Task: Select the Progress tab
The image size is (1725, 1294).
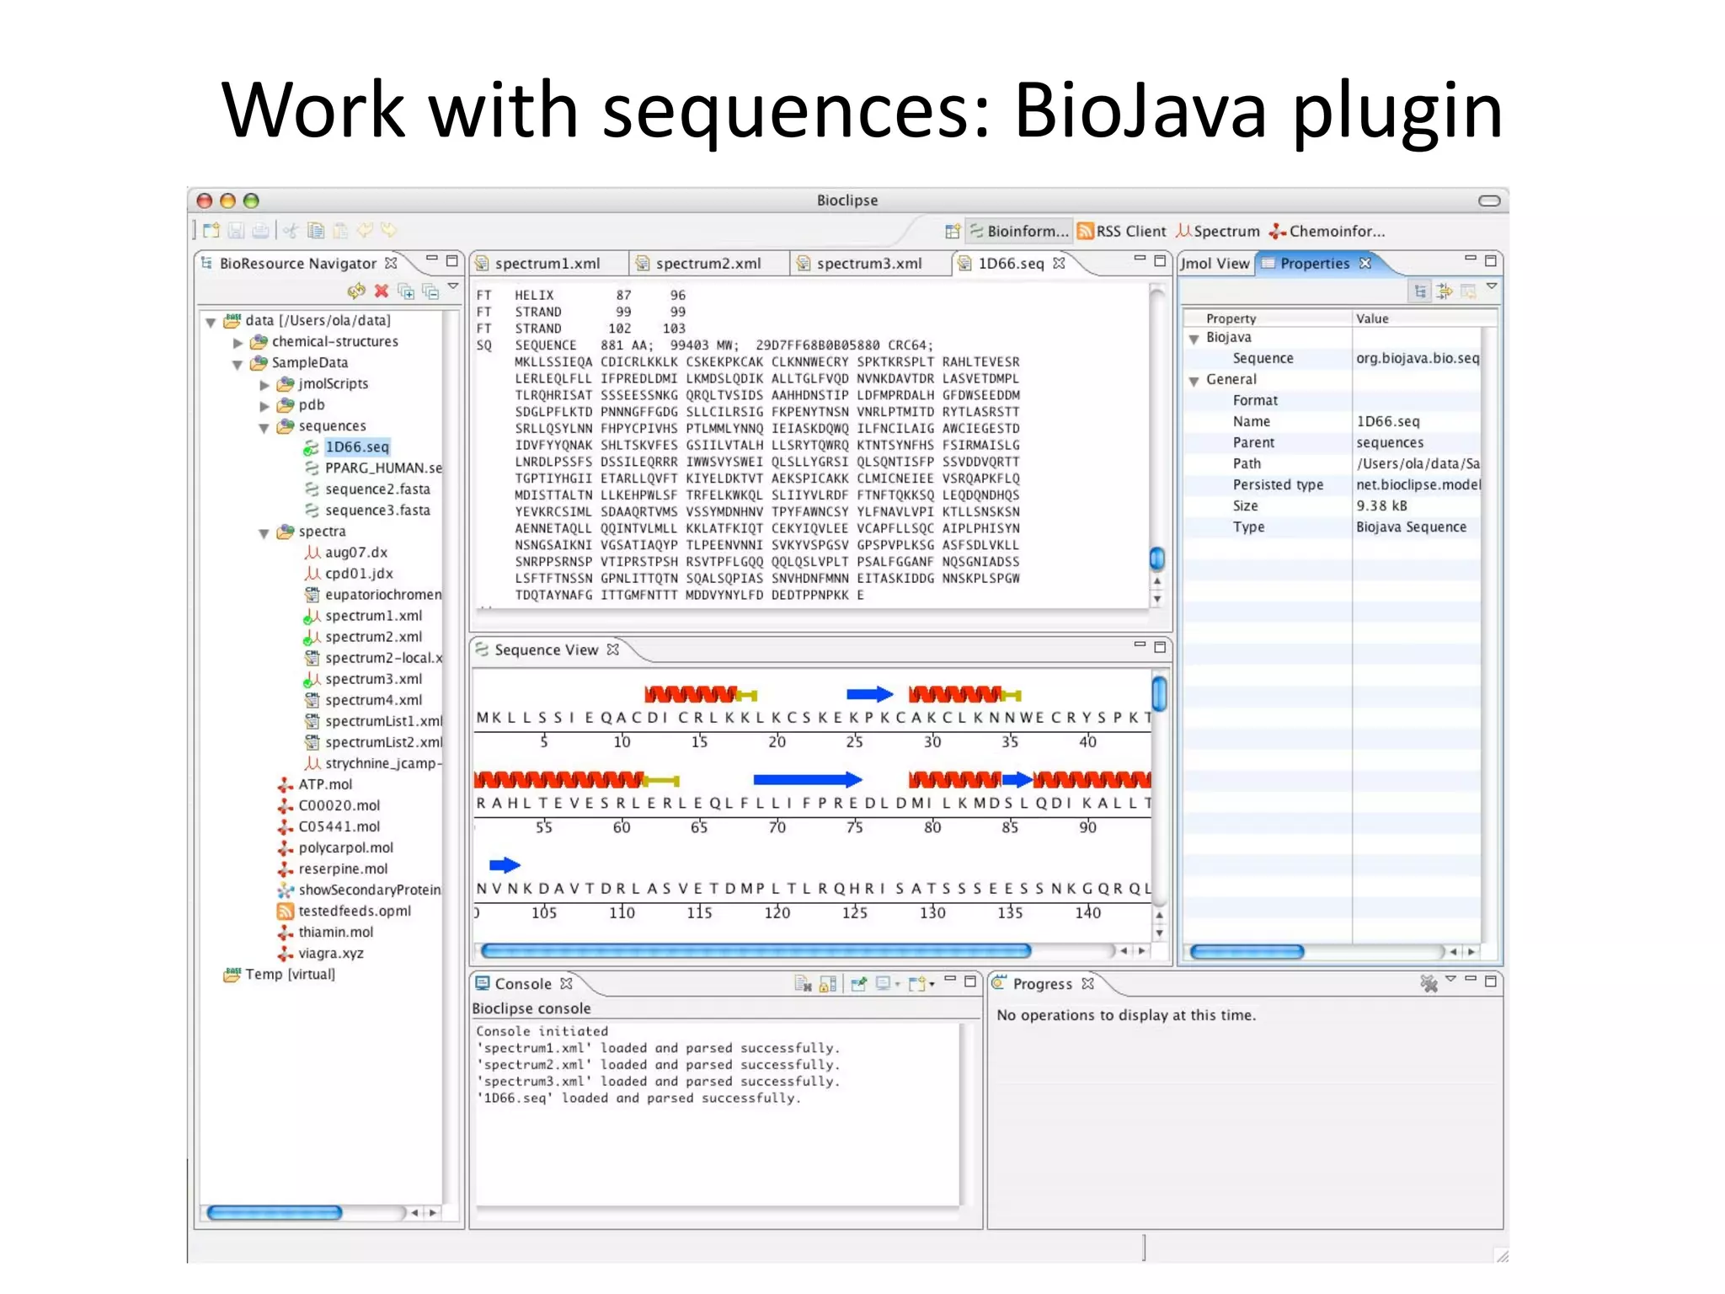Action: click(1043, 983)
